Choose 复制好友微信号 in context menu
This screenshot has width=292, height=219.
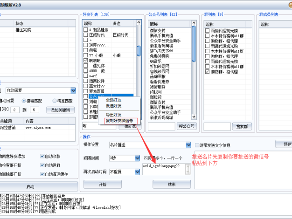pyautogui.click(x=119, y=121)
